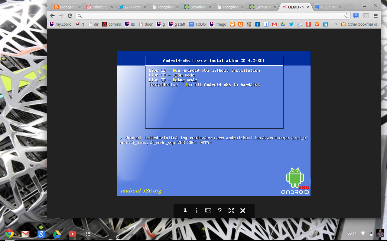
Task: Click the Google Drive bookmark icon
Action: click(x=283, y=24)
